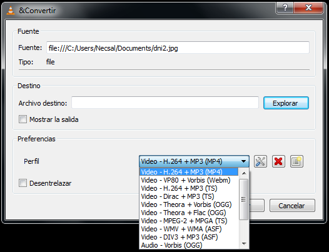Delete selected profile with the red X

pyautogui.click(x=278, y=161)
